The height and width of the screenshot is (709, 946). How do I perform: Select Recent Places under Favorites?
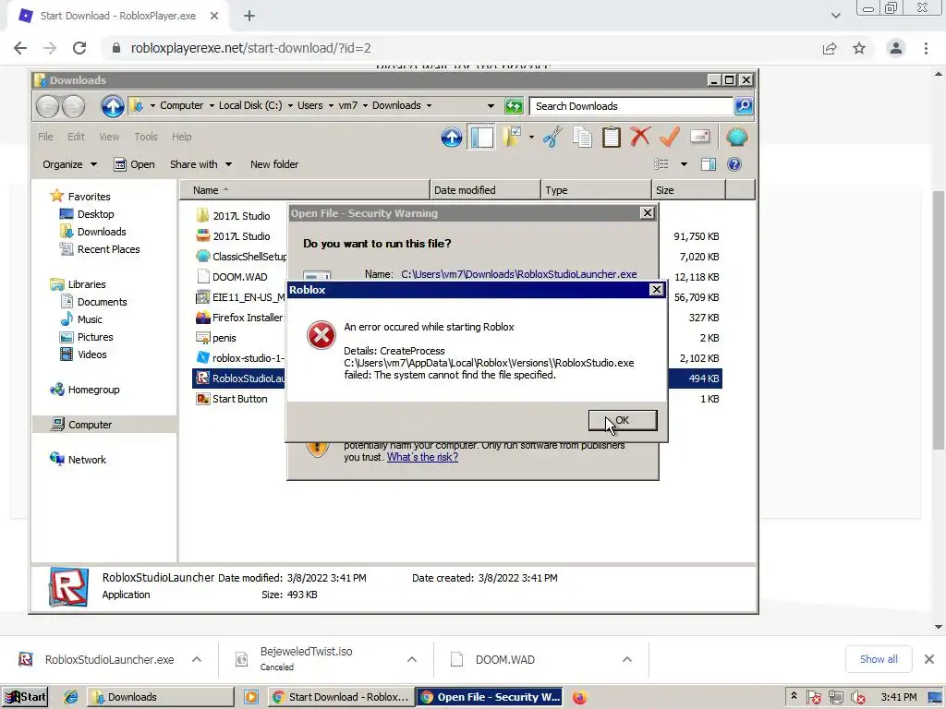(x=100, y=249)
